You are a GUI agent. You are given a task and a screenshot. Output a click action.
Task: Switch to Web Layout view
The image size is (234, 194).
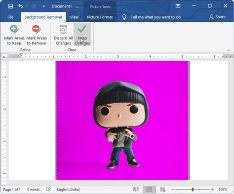[162, 190]
